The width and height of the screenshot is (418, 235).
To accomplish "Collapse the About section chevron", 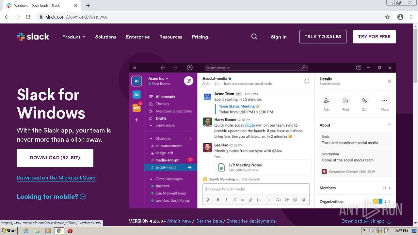I will click(x=389, y=125).
